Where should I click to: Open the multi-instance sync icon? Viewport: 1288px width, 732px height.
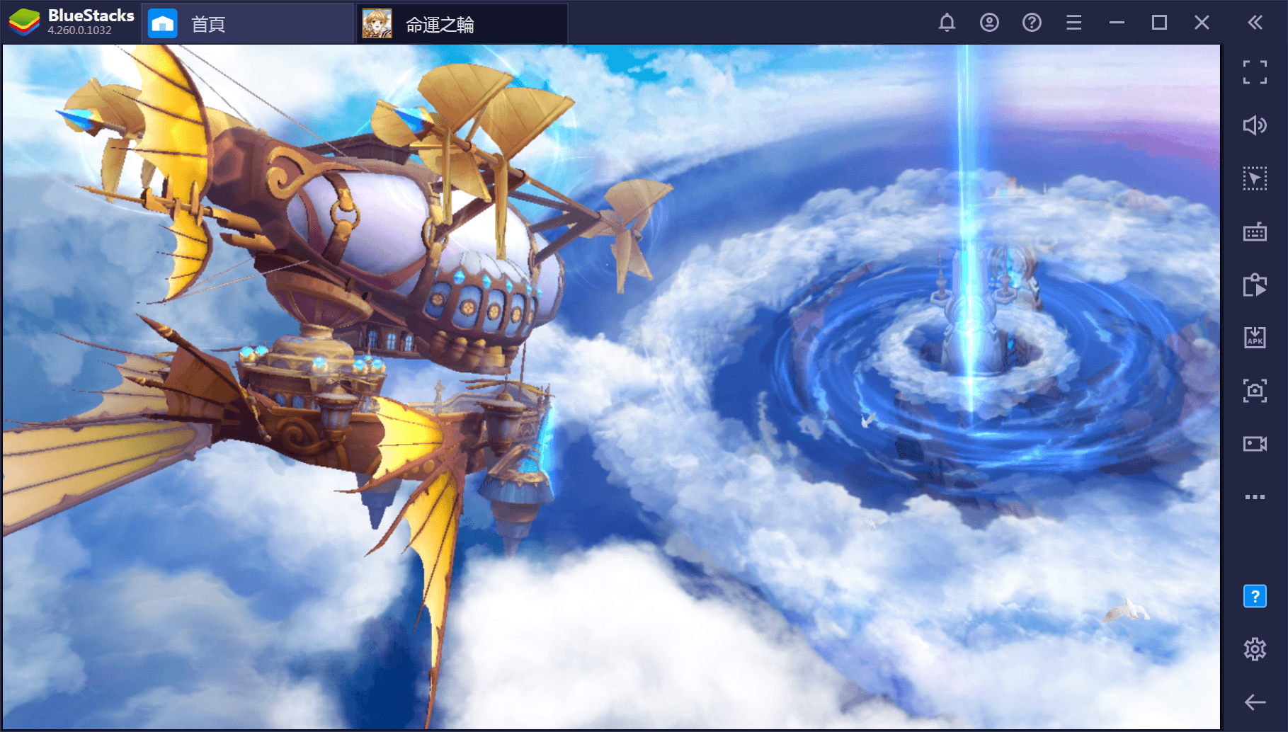click(1255, 285)
